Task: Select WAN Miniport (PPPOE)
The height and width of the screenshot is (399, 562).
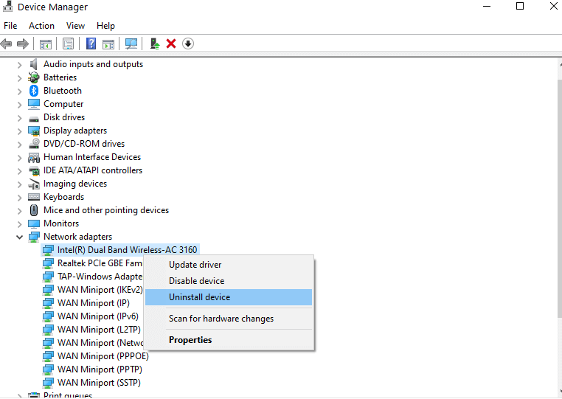Action: pyautogui.click(x=103, y=356)
